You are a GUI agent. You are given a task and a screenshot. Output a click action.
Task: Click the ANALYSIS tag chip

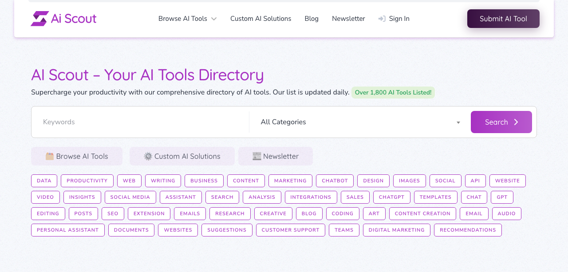262,197
